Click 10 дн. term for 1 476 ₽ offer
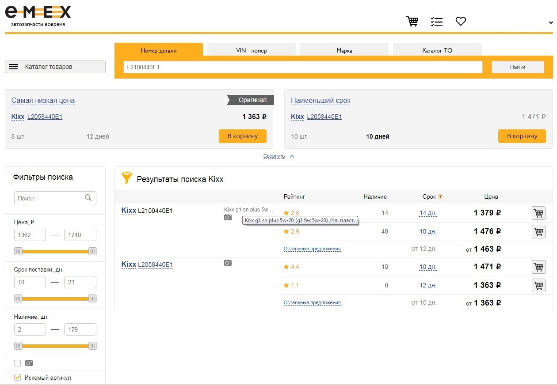Image resolution: width=557 pixels, height=385 pixels. coord(428,232)
